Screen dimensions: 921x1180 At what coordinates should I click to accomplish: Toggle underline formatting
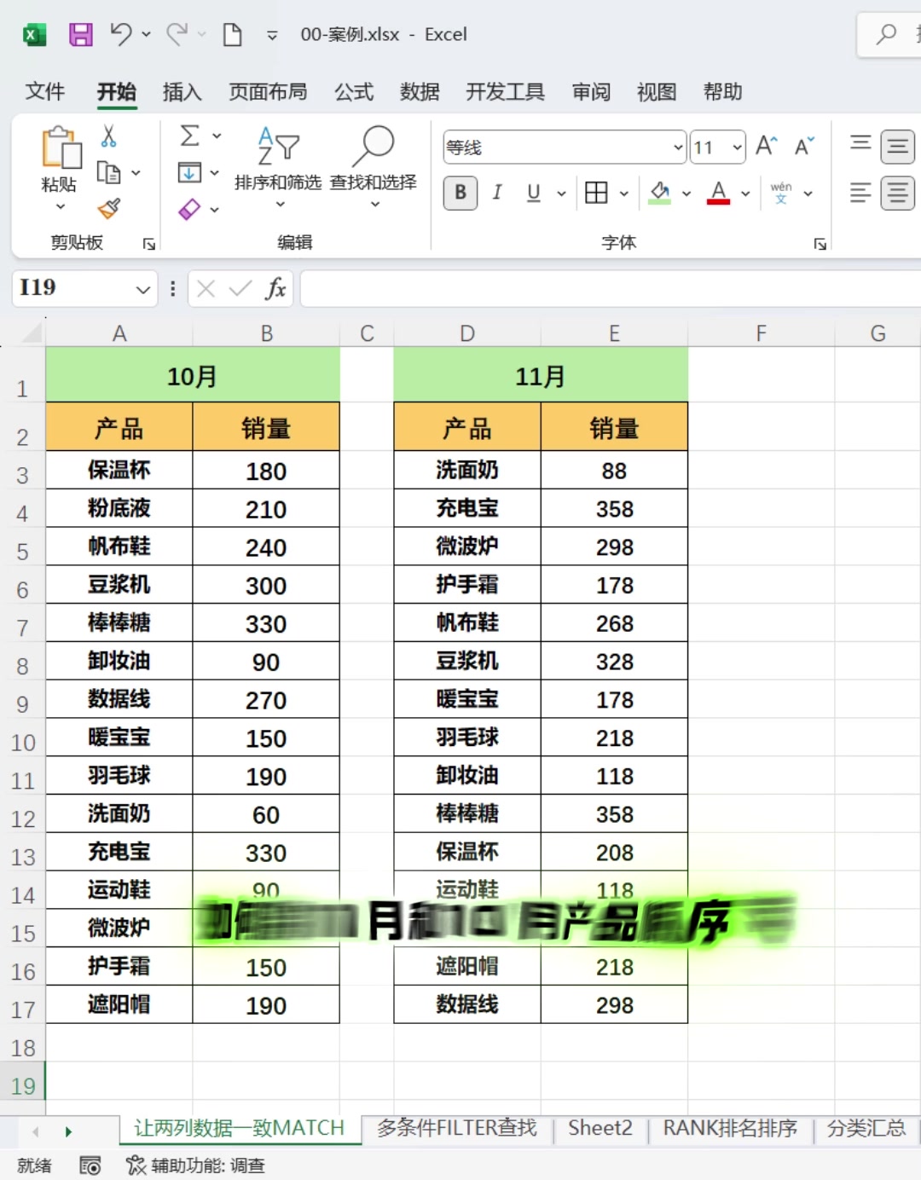[x=533, y=194]
